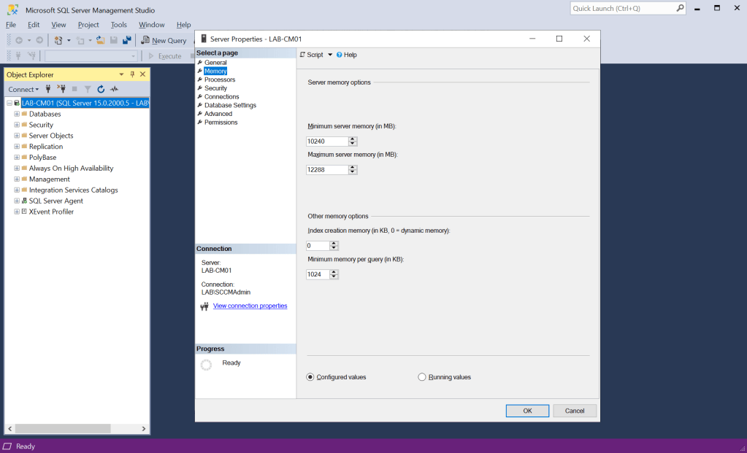Click OK to apply server properties
Viewport: 747px width, 453px height.
[527, 411]
